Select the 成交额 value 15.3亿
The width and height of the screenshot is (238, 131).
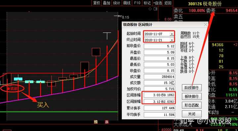159,83
